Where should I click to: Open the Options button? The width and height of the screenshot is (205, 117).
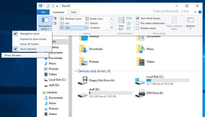[x=191, y=24]
